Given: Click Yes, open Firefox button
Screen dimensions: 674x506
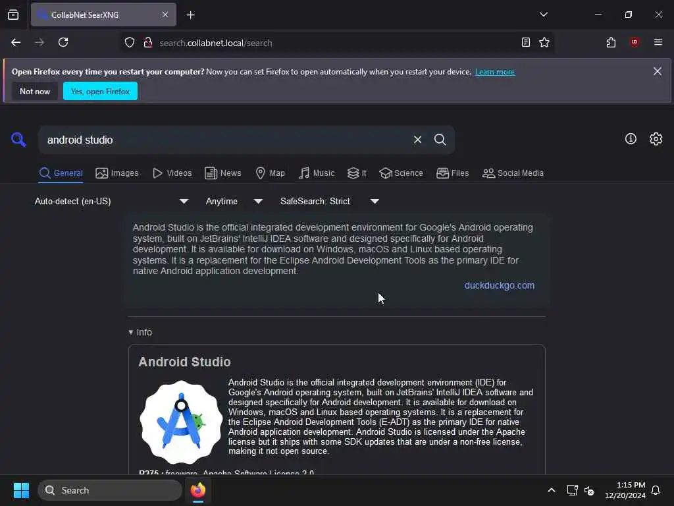Looking at the screenshot, I should click(100, 91).
